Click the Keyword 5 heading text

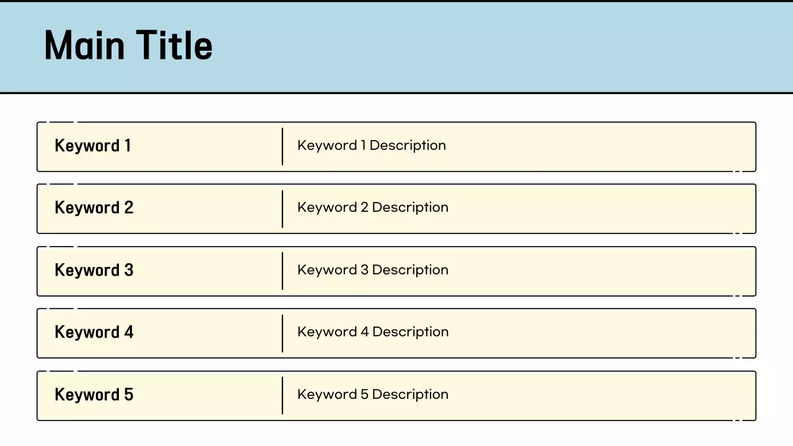coord(94,395)
